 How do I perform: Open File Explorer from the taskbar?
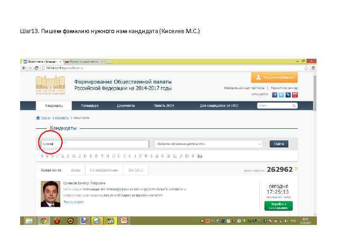click(x=29, y=220)
